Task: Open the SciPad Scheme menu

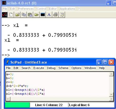Action: pos(63,68)
